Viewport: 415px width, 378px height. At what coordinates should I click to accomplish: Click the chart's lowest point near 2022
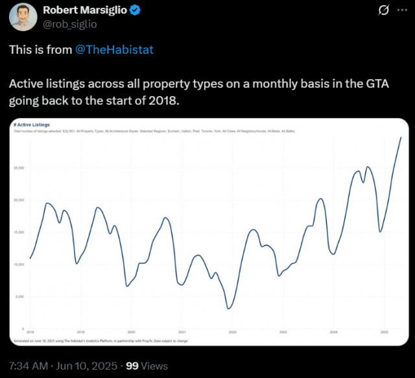(x=228, y=309)
